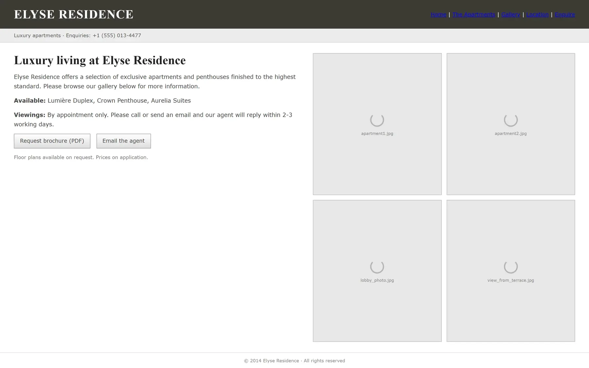Go to The Apartments page
This screenshot has width=589, height=368.
(473, 14)
